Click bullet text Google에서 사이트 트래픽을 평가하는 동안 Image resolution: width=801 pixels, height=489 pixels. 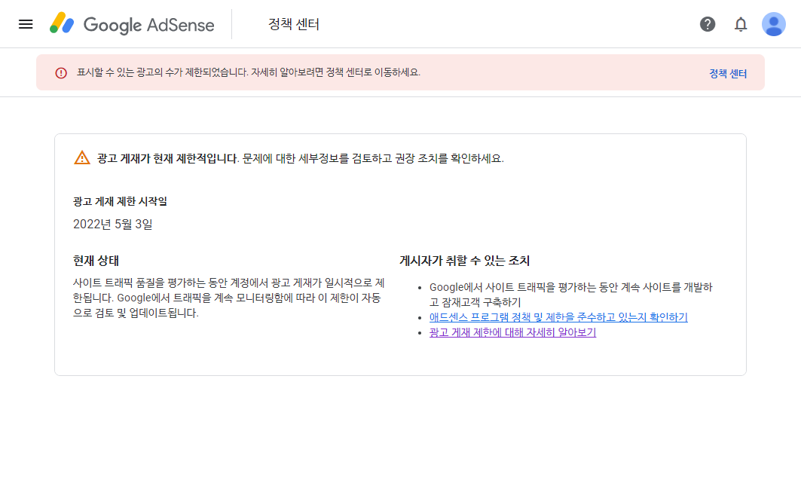click(x=570, y=295)
